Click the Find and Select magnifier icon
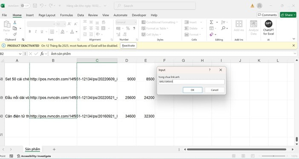The height and width of the screenshot is (159, 299). point(223,28)
